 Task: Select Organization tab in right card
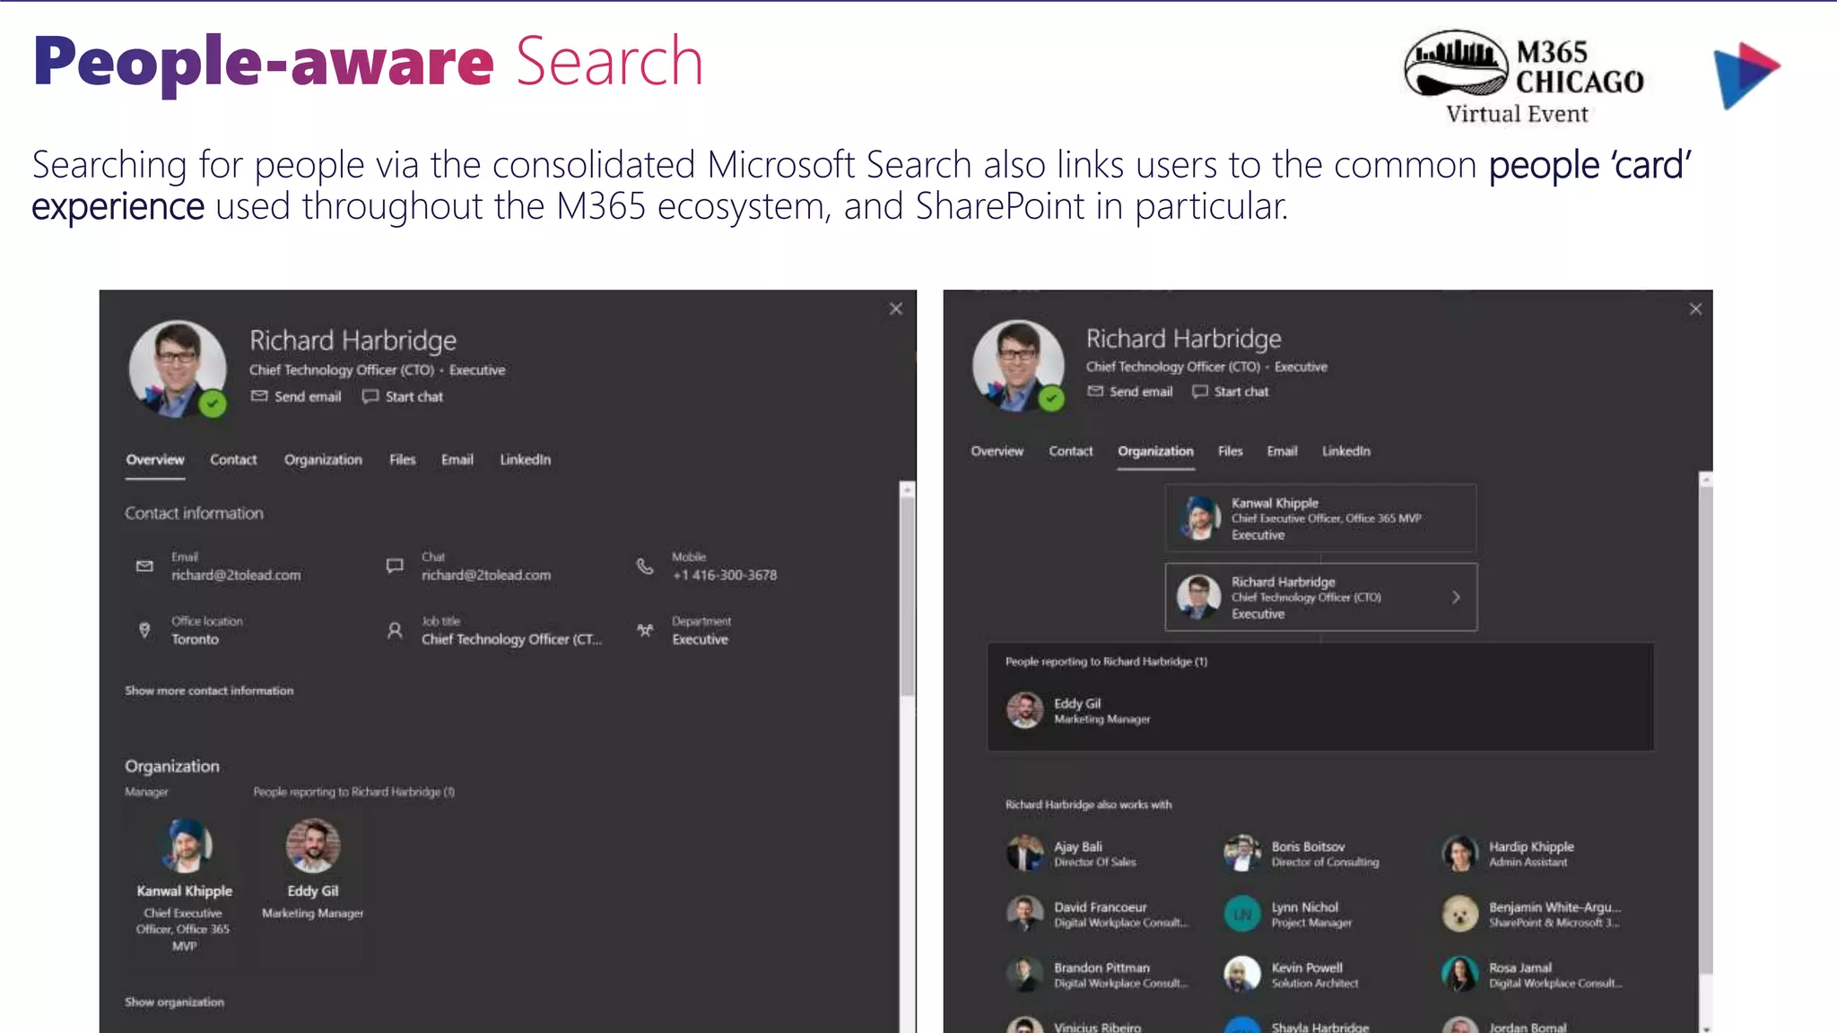coord(1155,451)
